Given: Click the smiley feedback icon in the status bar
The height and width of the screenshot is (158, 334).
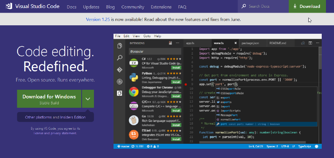Looking at the screenshot, I should (316, 146).
